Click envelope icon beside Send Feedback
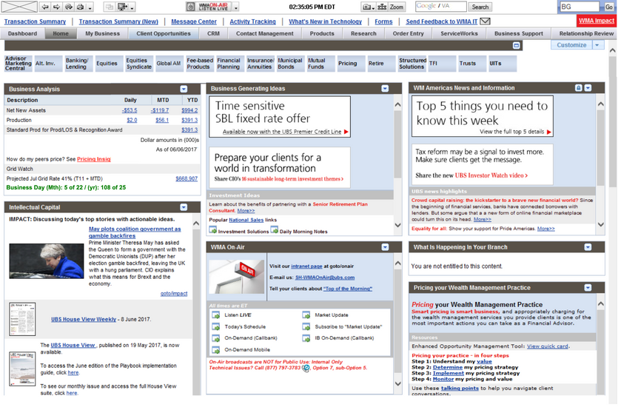Image resolution: width=618 pixels, height=407 pixels. pos(486,21)
